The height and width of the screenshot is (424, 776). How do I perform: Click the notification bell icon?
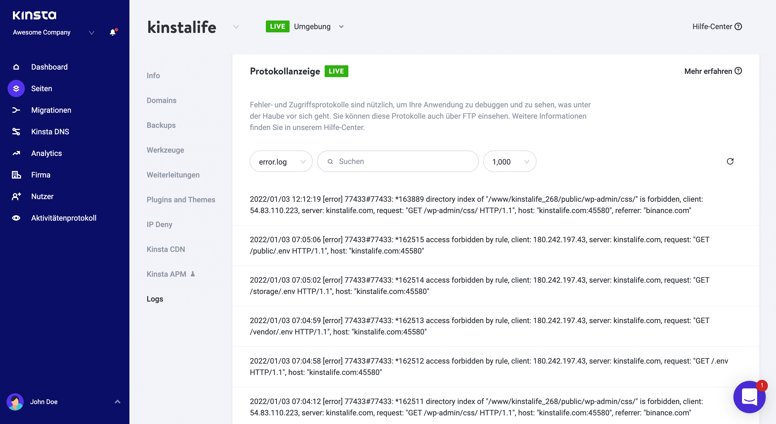113,32
